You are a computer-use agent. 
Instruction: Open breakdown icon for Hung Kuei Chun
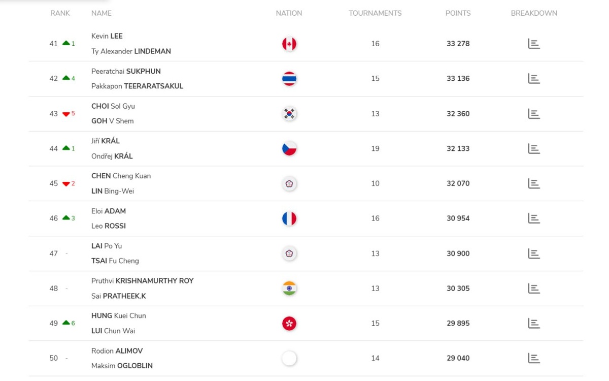533,323
